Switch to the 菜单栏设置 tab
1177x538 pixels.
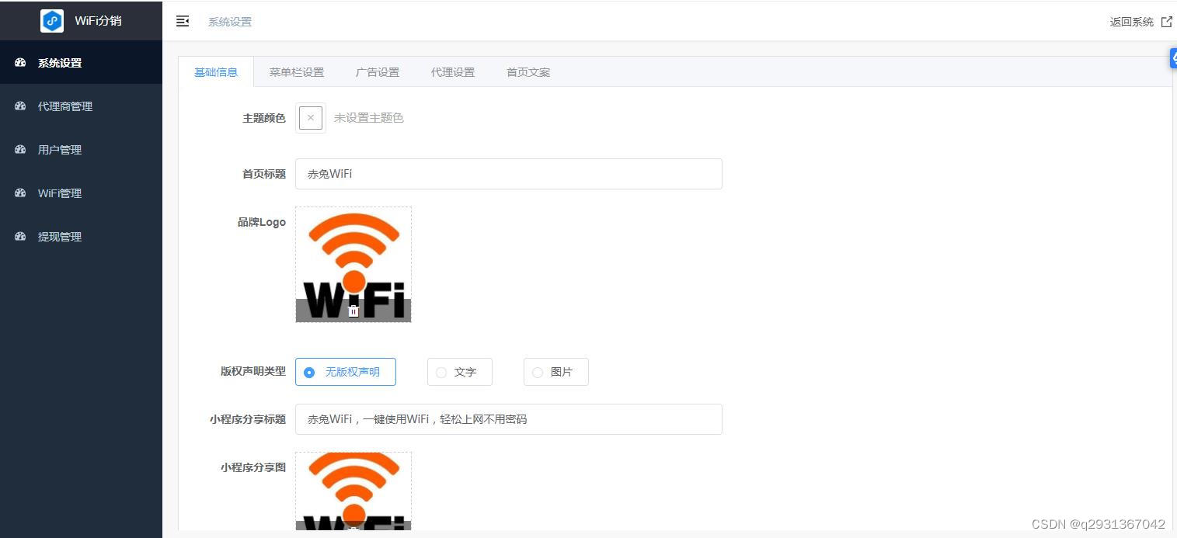(x=297, y=72)
